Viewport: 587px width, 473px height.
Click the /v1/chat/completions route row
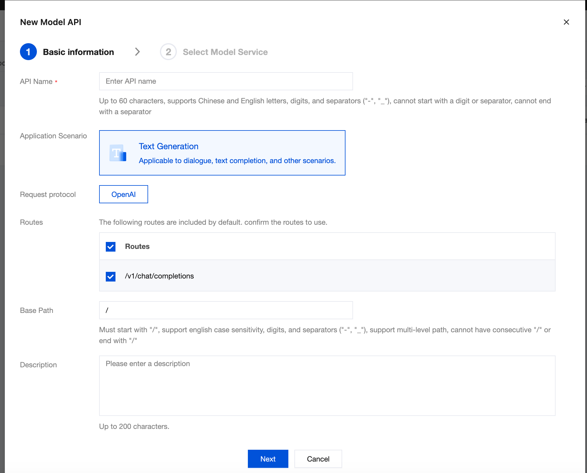pyautogui.click(x=327, y=276)
